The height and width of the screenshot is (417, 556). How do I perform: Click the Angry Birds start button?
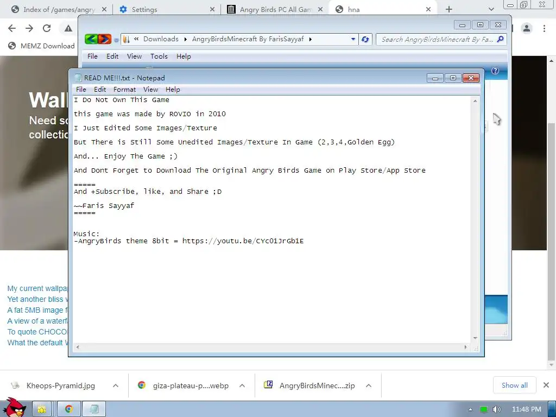point(14,408)
